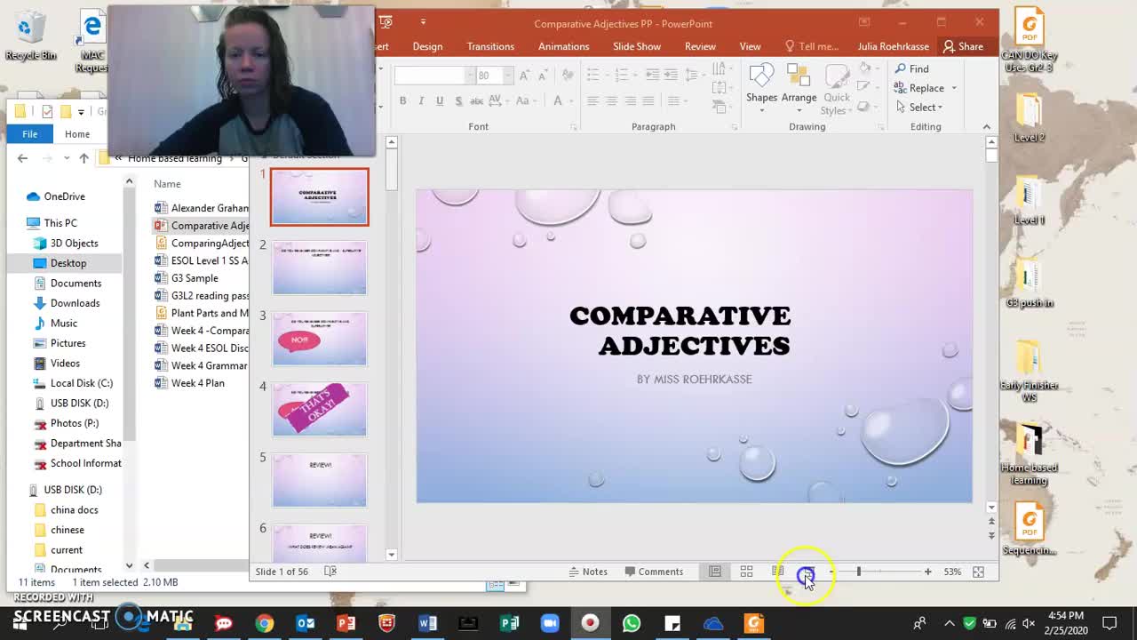Center text in Paragraph group
The width and height of the screenshot is (1137, 640).
click(x=611, y=101)
